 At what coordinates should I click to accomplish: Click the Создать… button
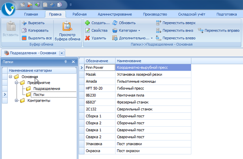point(97,23)
